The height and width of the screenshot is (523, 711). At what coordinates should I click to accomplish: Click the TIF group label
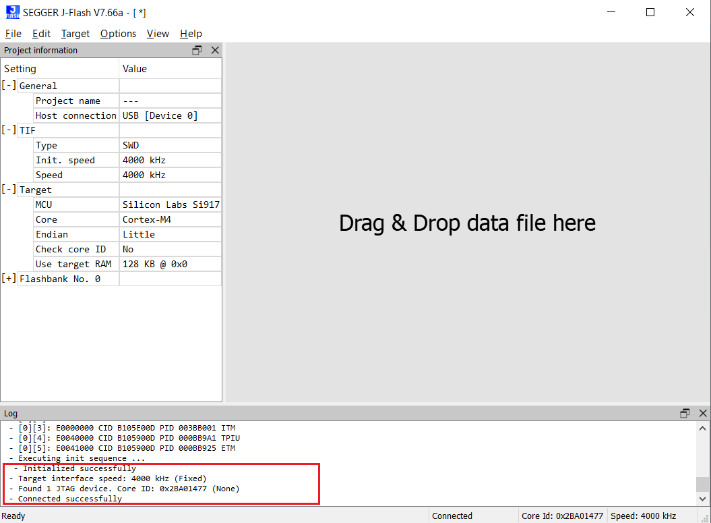point(27,130)
